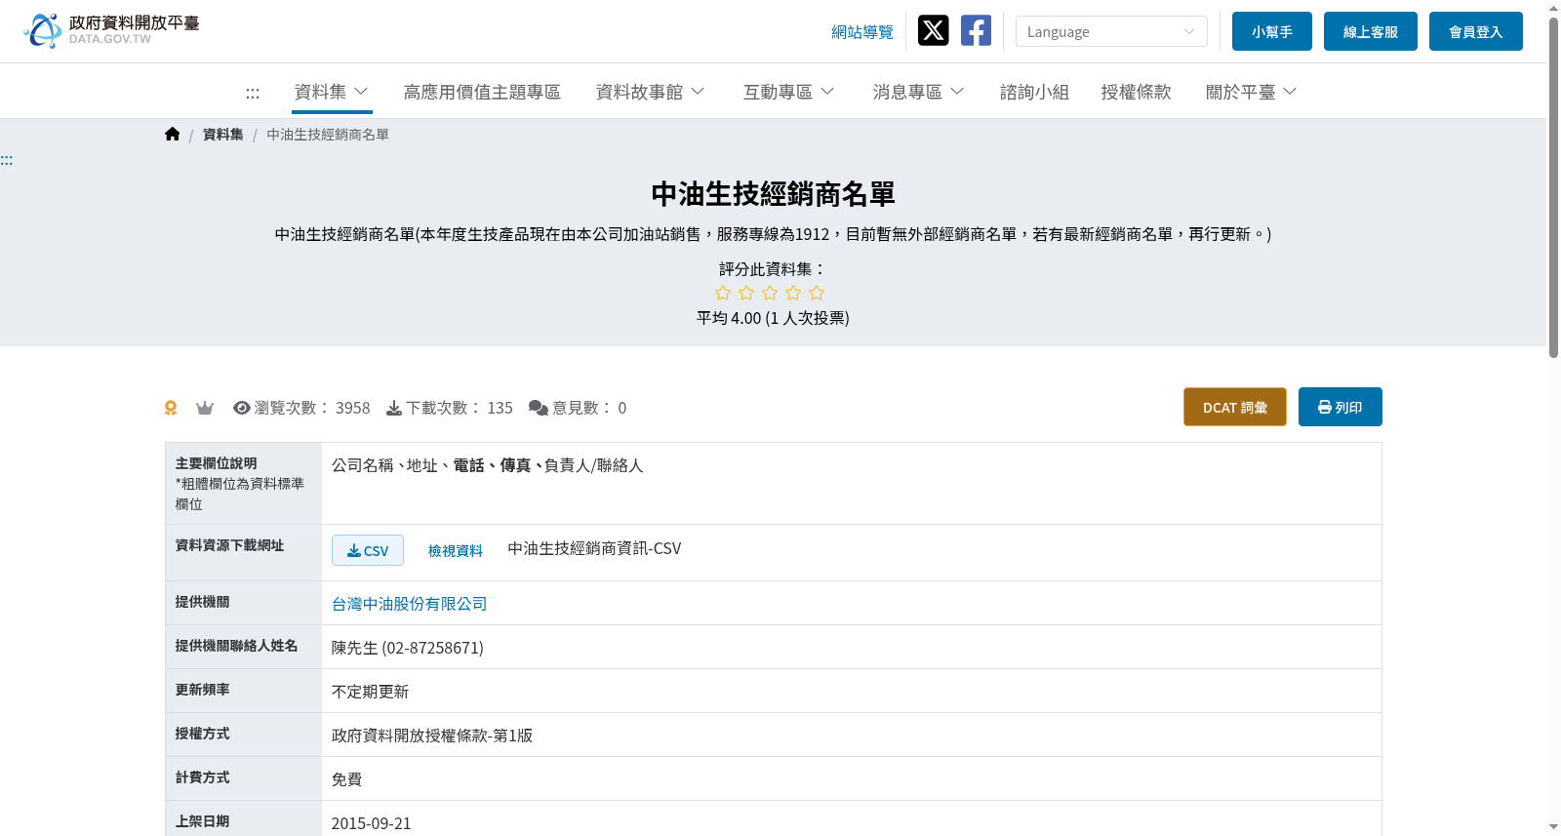Click the 會員登入 button
This screenshot has width=1561, height=836.
pyautogui.click(x=1476, y=31)
